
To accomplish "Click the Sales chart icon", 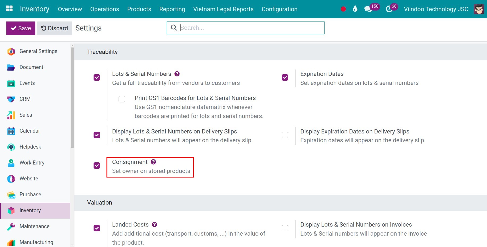I will tap(11, 115).
